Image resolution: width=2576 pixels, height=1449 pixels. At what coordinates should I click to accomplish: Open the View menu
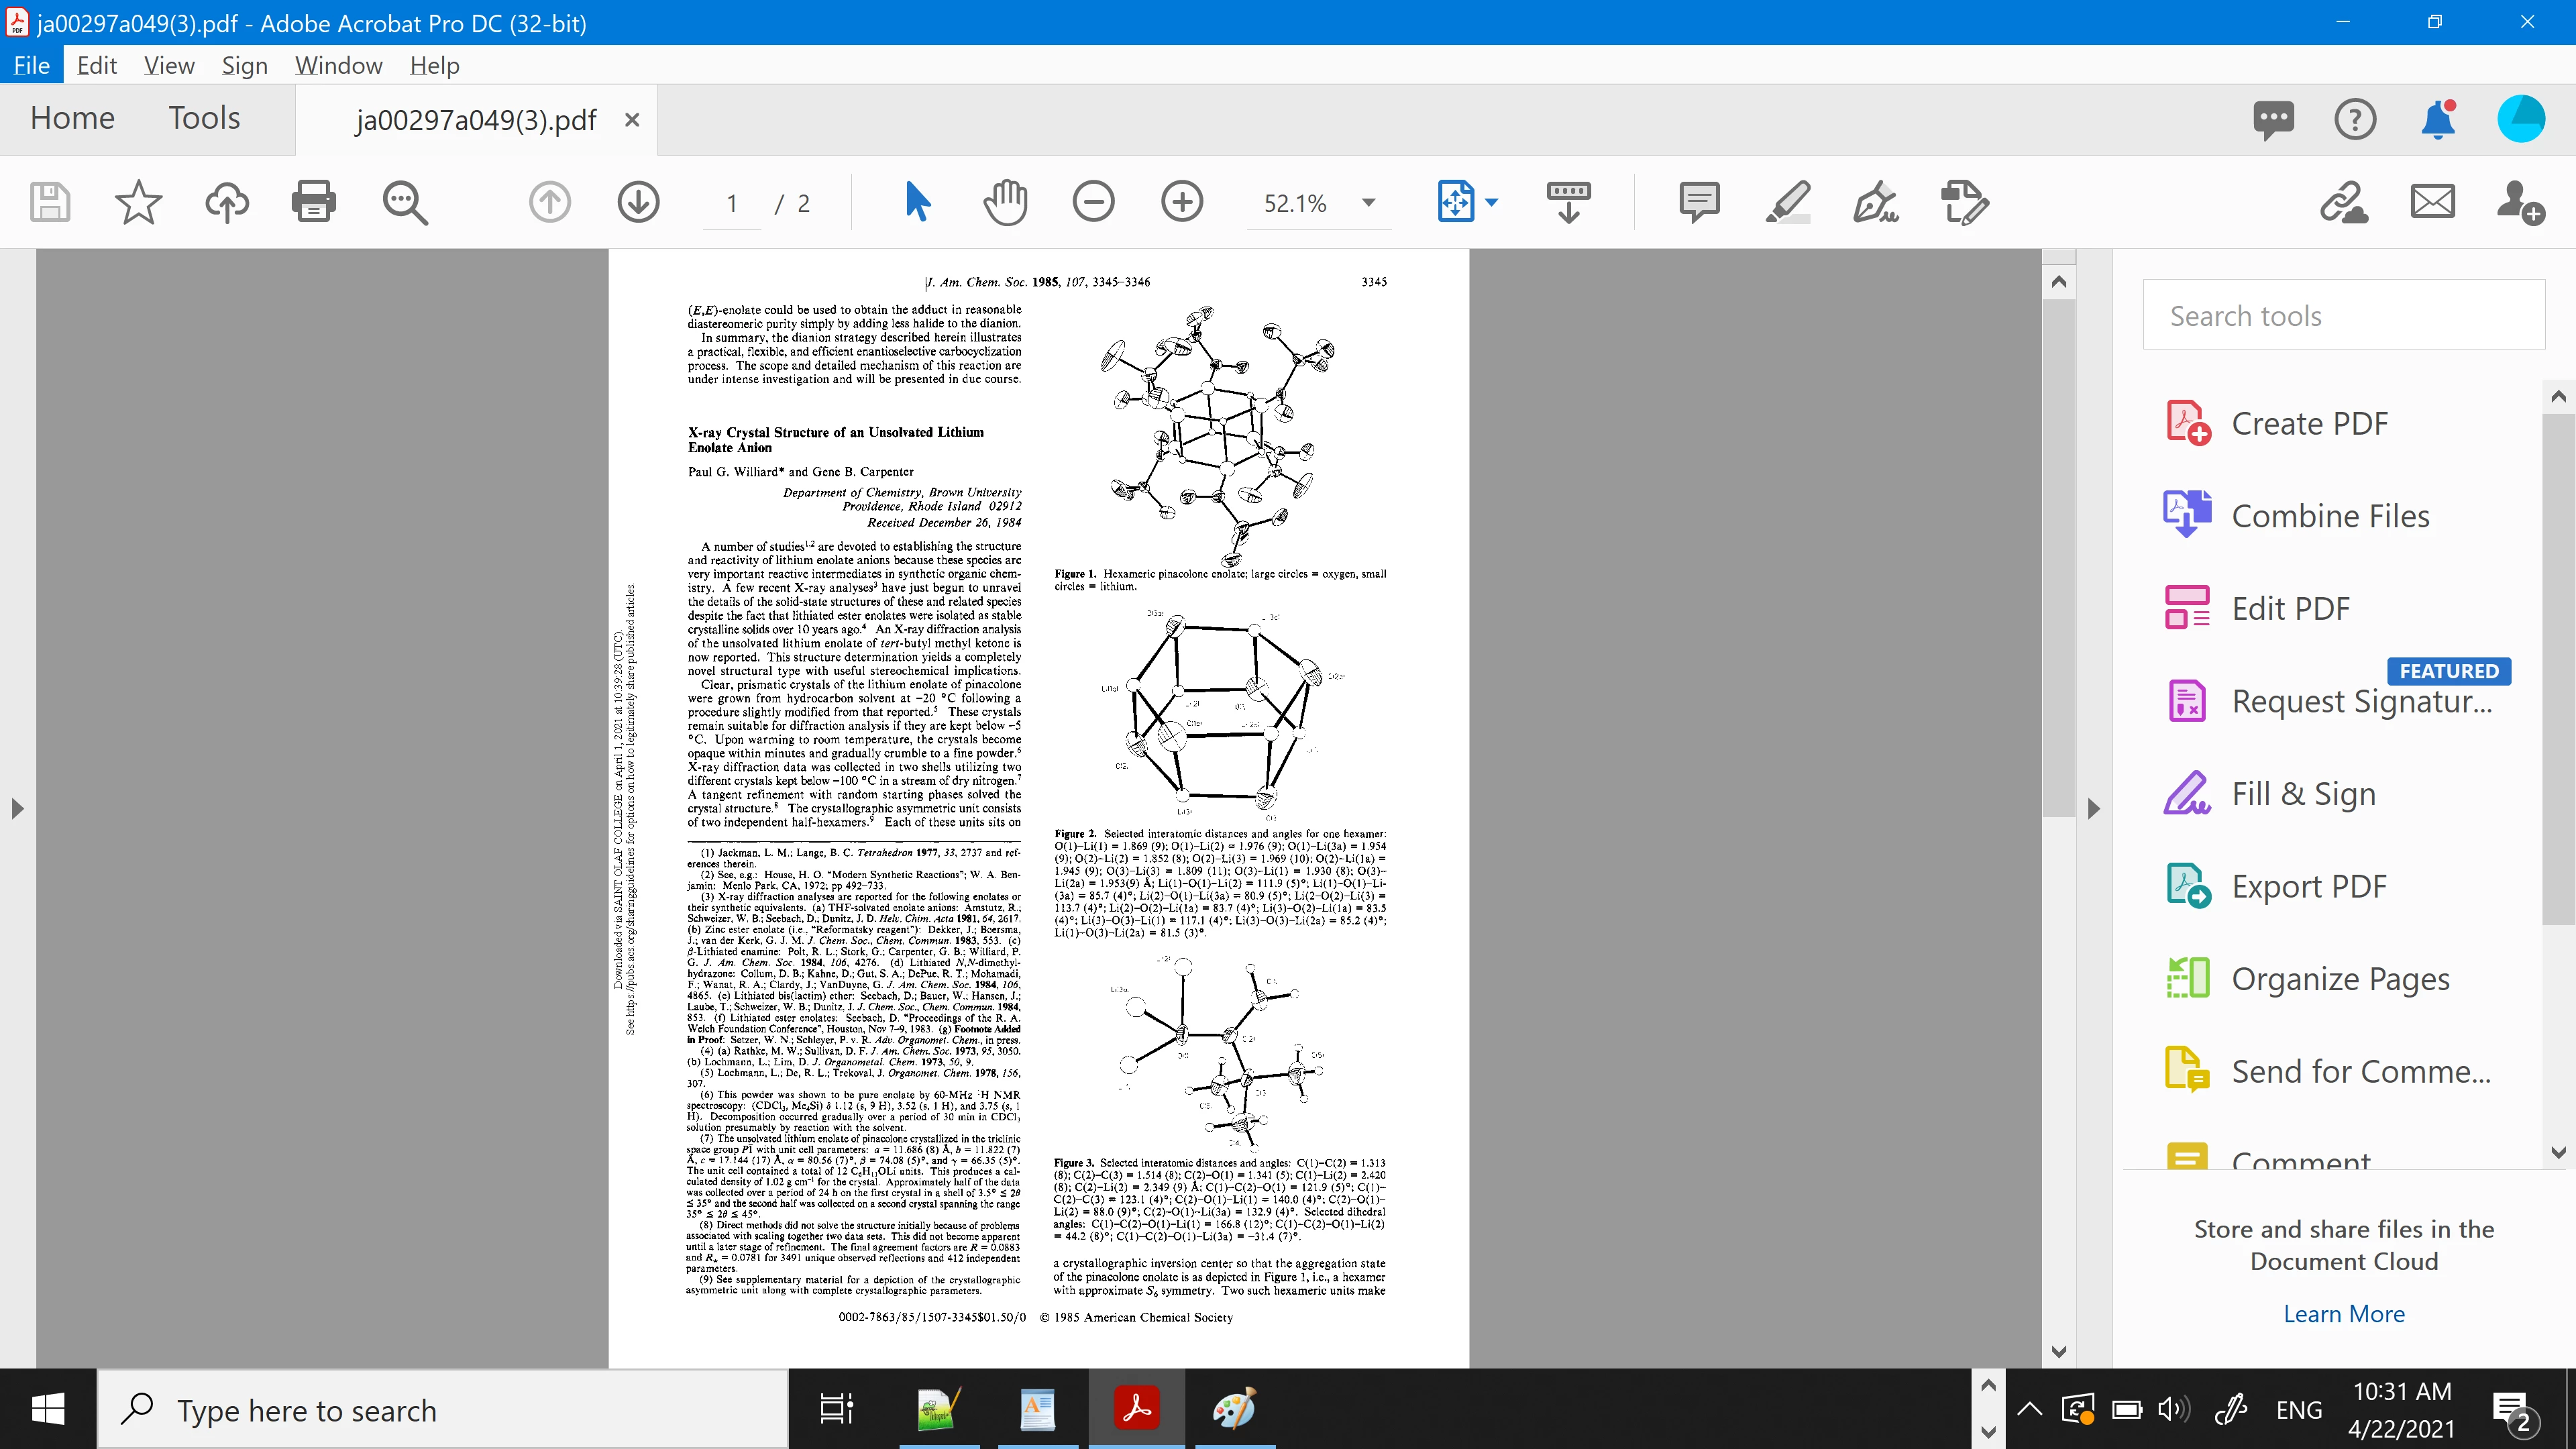168,66
